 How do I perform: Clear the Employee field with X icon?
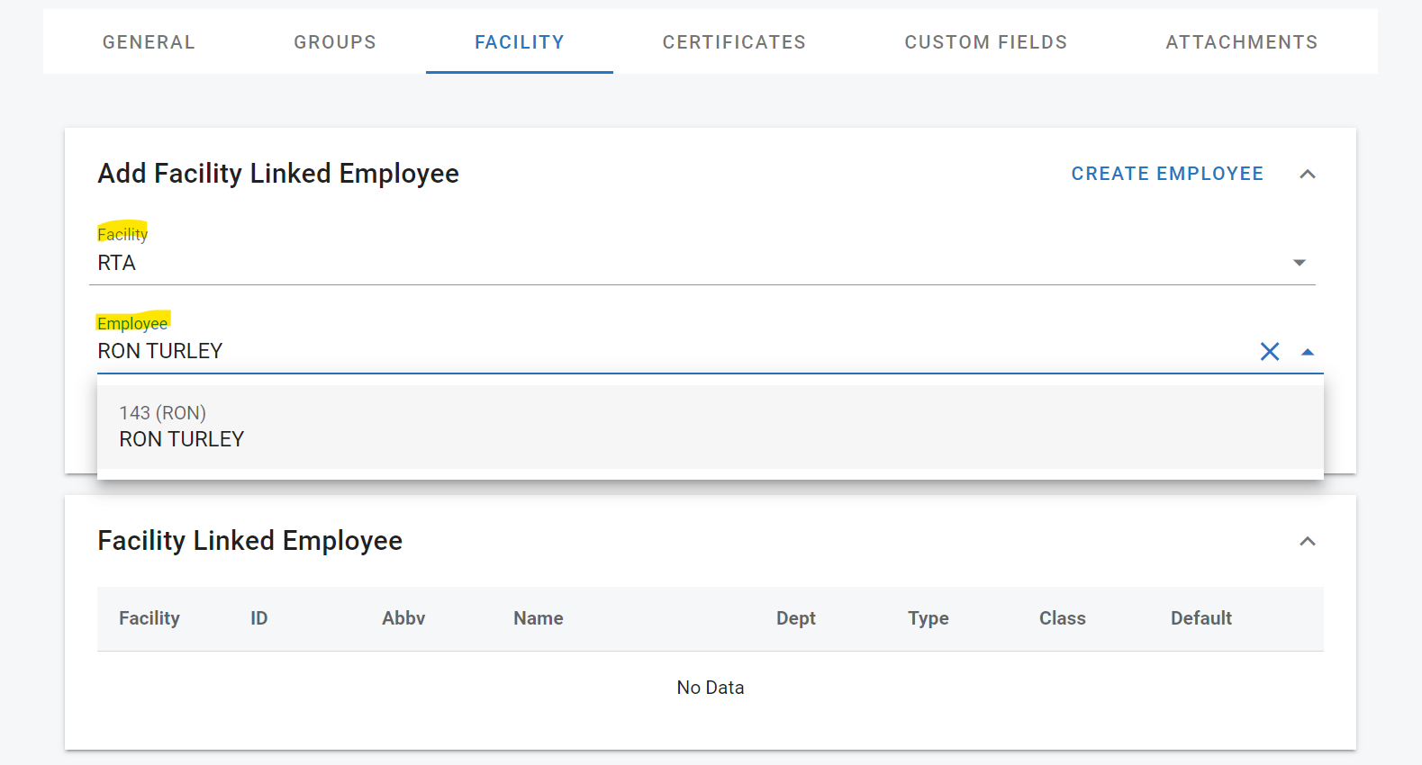tap(1269, 352)
